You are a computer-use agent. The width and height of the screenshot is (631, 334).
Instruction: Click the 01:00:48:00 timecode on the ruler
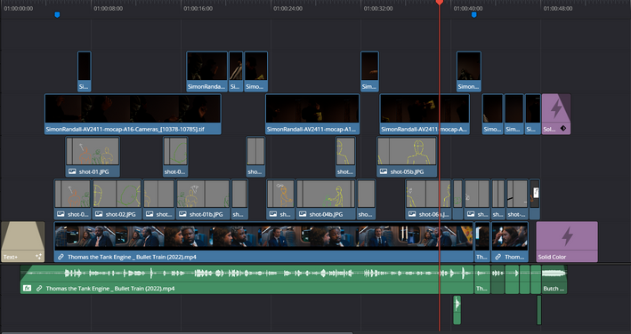coord(558,8)
